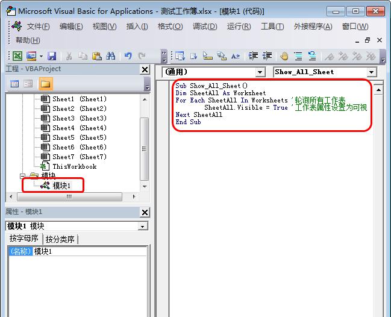Open the 运行(R) menu
Screen dimensions: 391x317
[x=239, y=26]
